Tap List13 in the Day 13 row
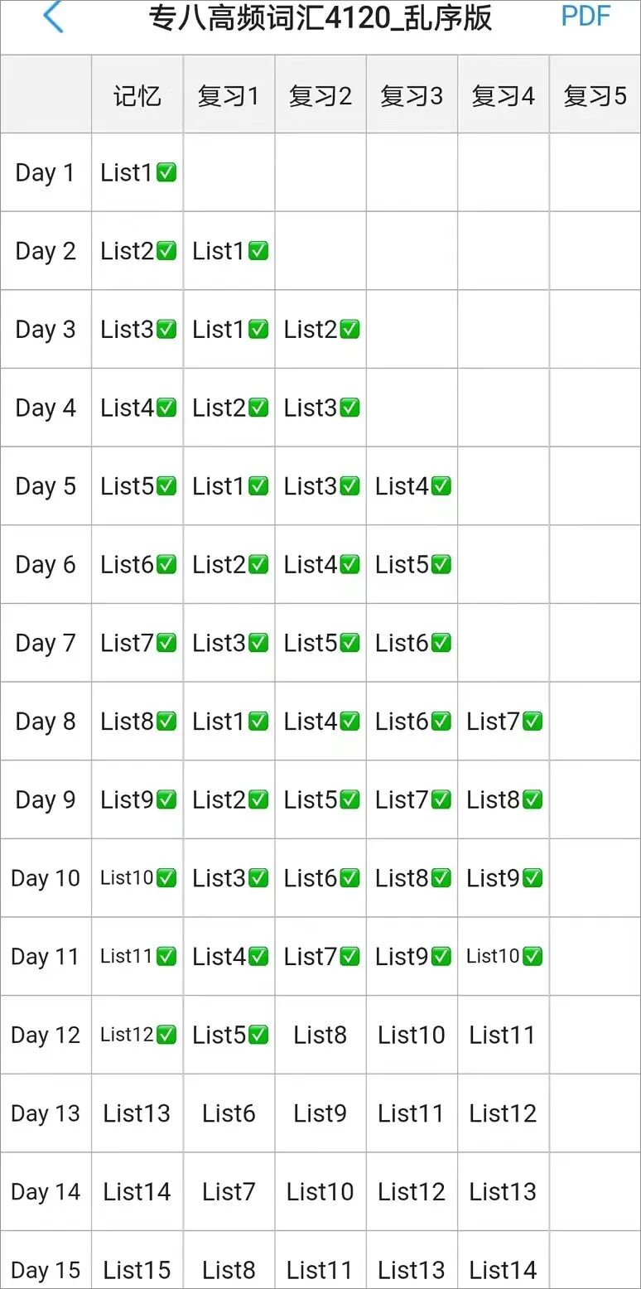 tap(137, 1113)
